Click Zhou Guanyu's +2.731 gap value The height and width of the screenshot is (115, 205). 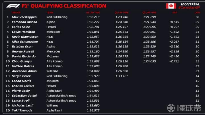point(174,61)
